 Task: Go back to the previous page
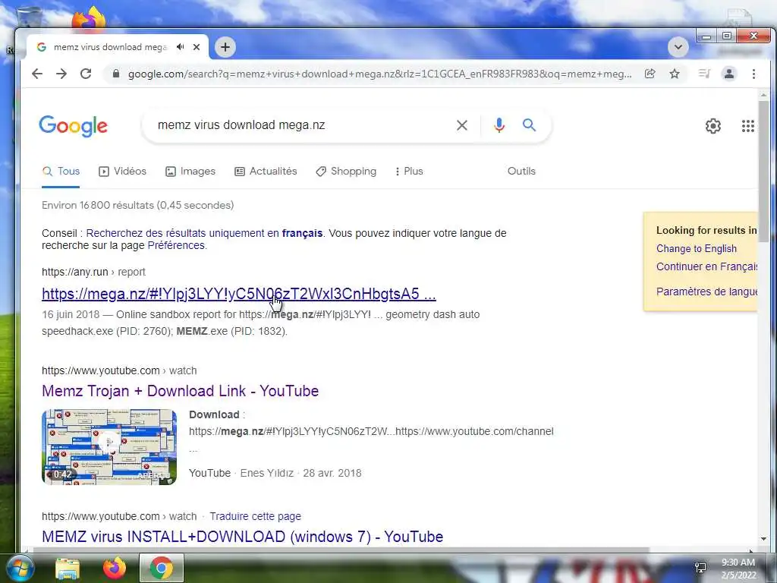click(x=37, y=74)
